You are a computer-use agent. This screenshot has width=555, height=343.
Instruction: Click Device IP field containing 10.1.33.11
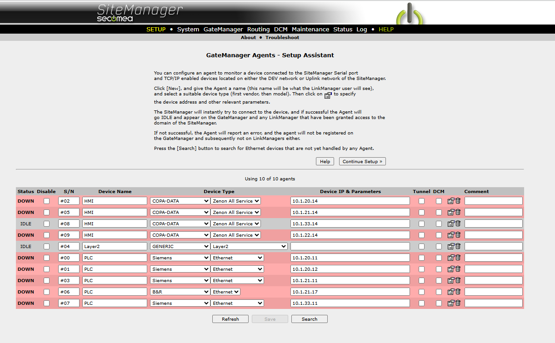(x=350, y=303)
